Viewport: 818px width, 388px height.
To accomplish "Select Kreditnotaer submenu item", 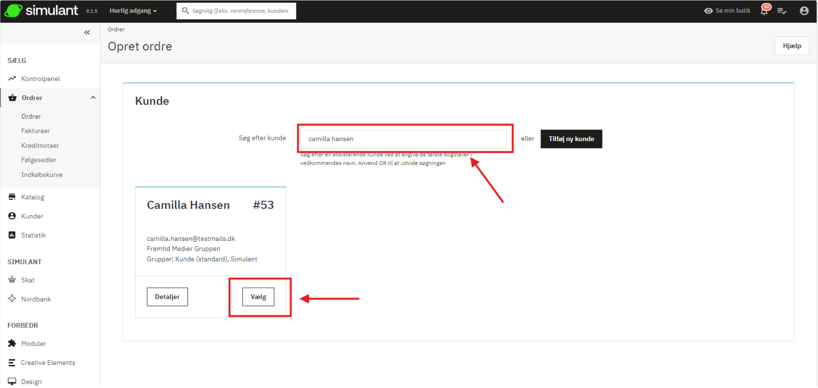I will 40,146.
